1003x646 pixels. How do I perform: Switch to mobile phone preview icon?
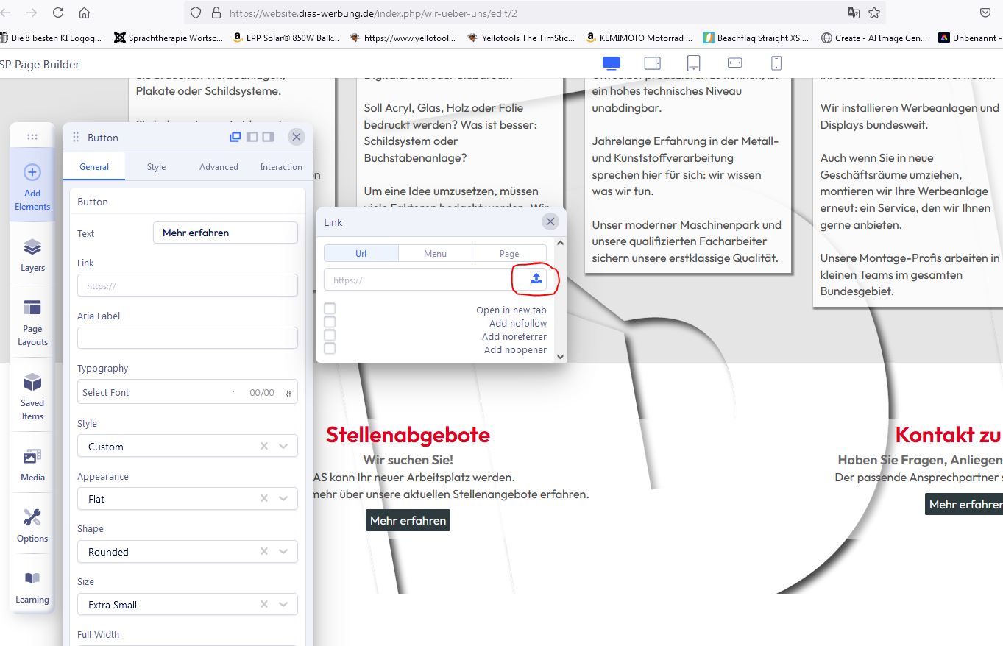click(776, 63)
